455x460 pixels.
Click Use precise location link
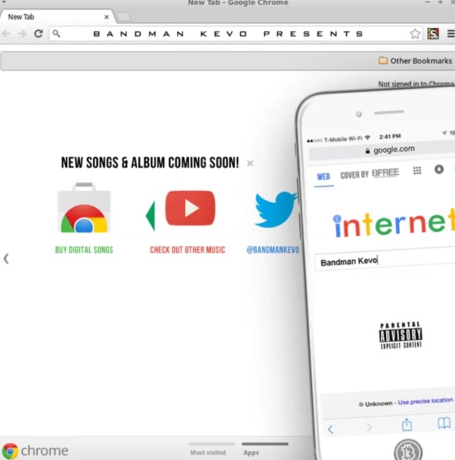coord(425,401)
